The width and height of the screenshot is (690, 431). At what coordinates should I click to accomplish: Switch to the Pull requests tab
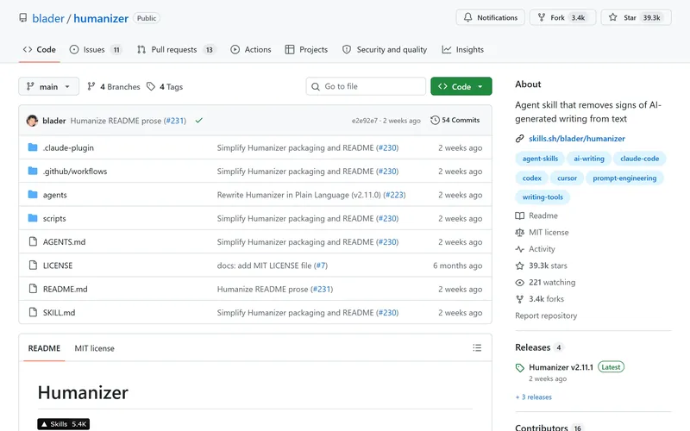tap(176, 50)
